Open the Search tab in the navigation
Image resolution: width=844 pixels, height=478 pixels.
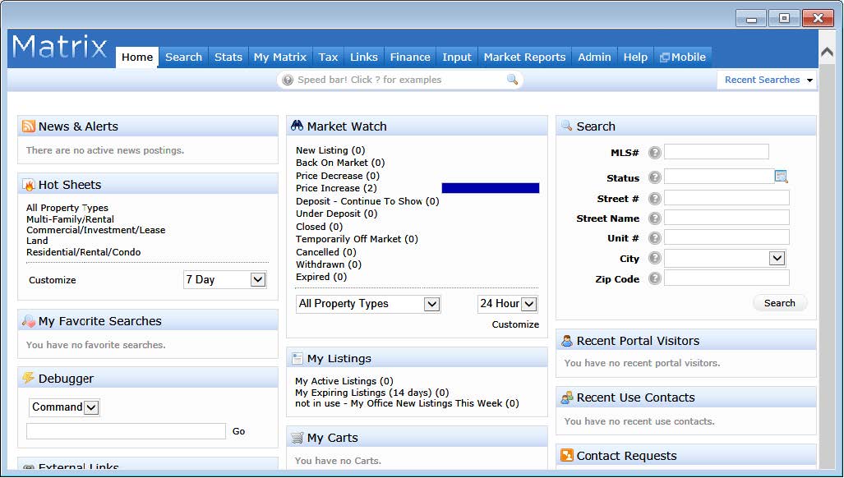[x=183, y=57]
